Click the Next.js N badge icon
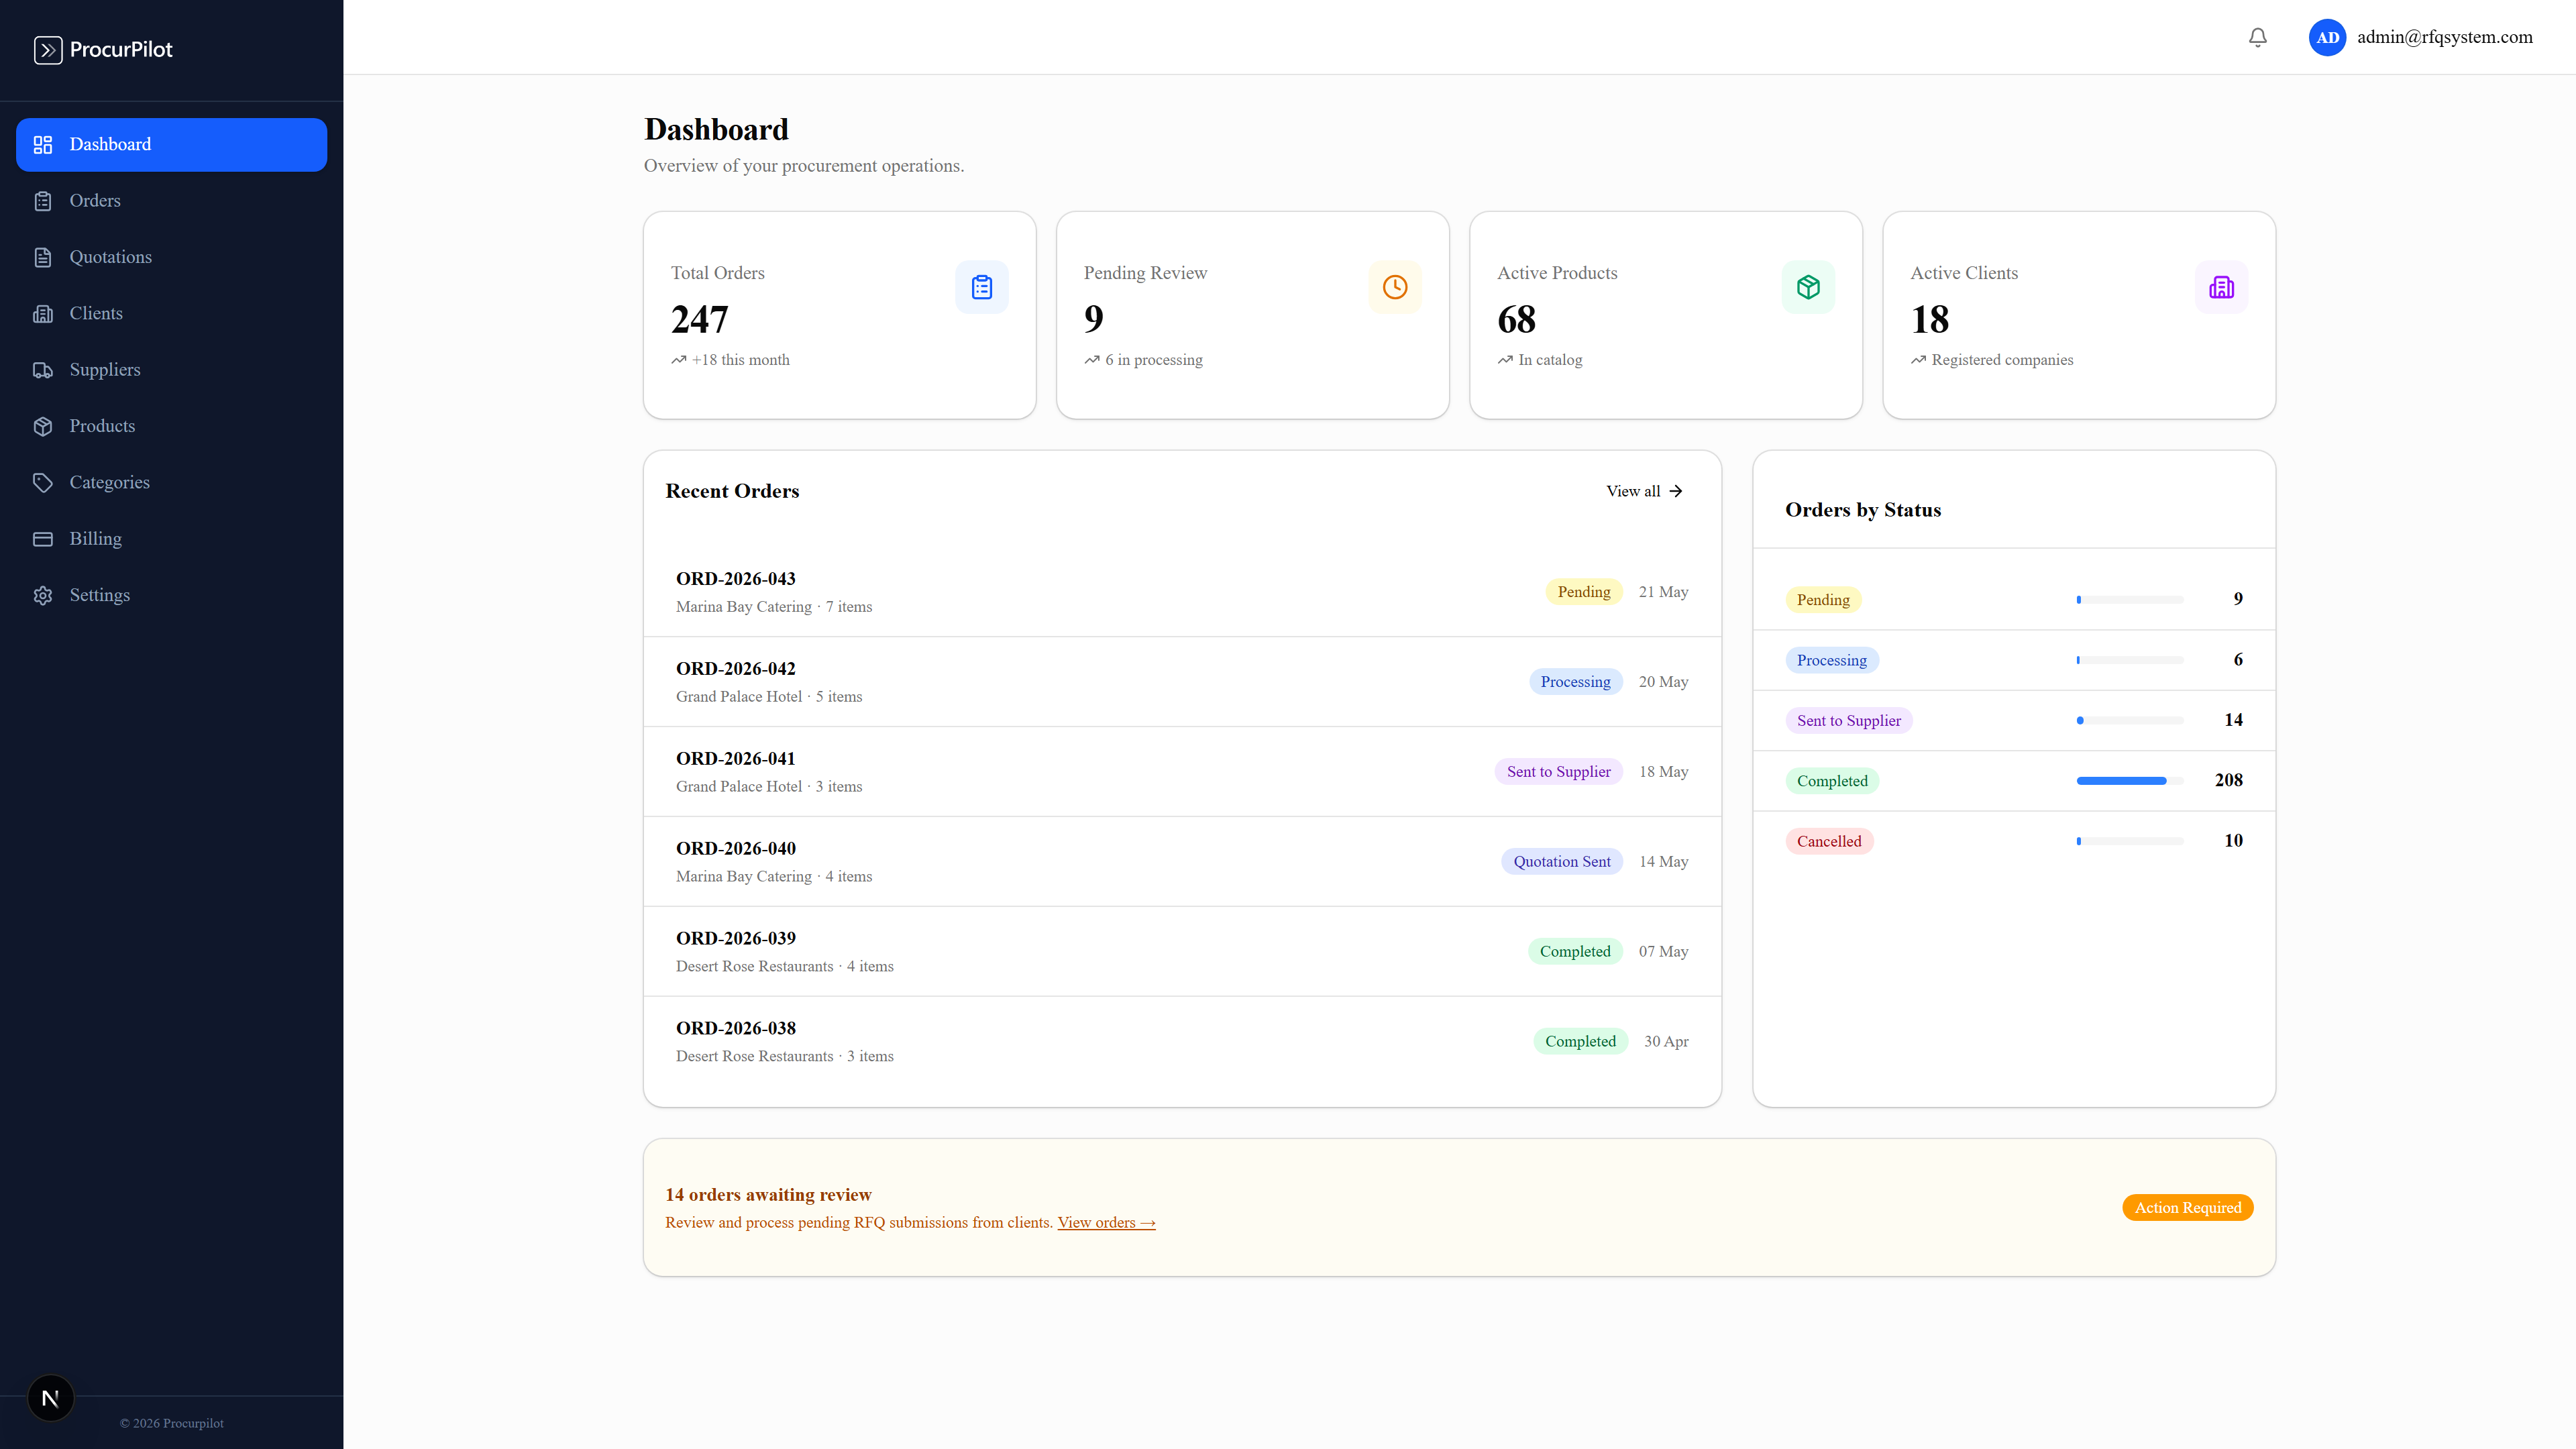Viewport: 2576px width, 1449px height. pyautogui.click(x=50, y=1398)
